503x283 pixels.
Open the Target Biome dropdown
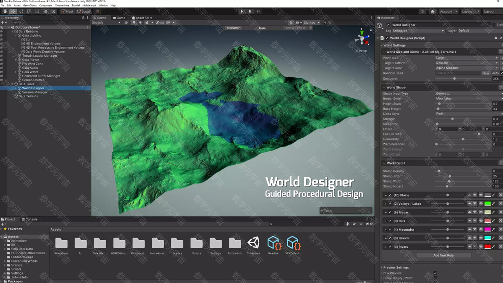467,68
